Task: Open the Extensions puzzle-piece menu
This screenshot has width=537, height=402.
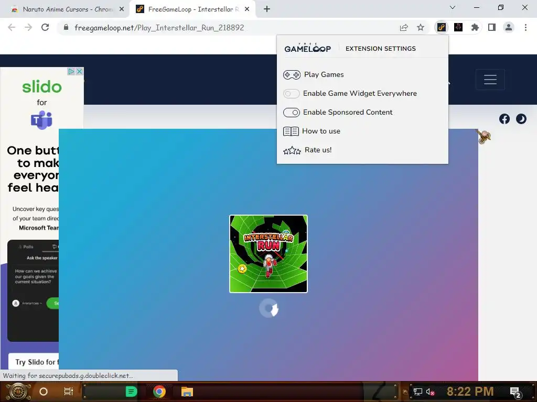Action: click(x=475, y=27)
